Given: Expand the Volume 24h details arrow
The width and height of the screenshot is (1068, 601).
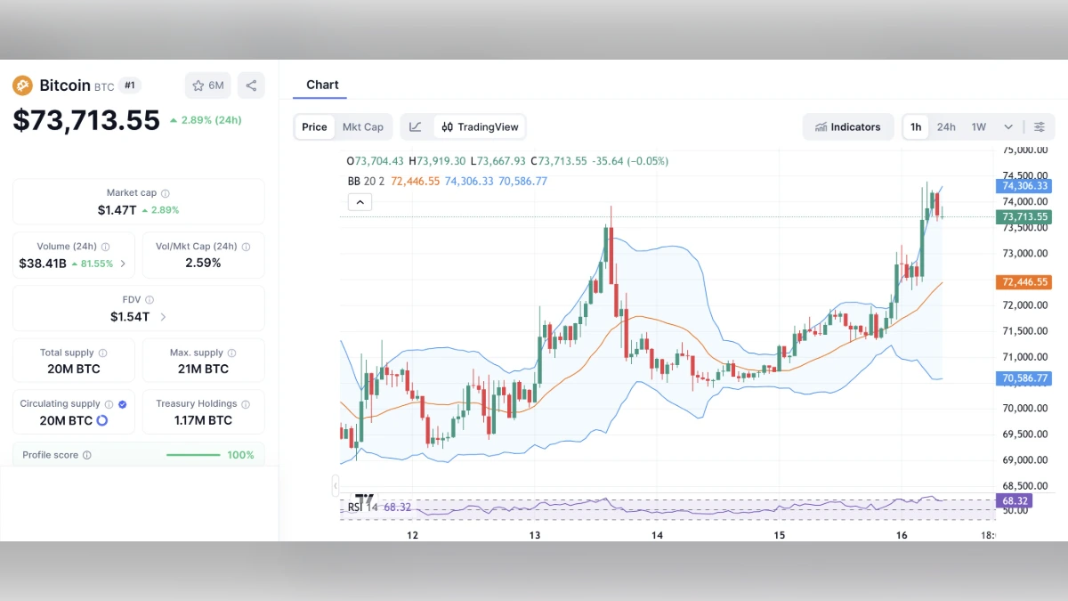Looking at the screenshot, I should (122, 264).
